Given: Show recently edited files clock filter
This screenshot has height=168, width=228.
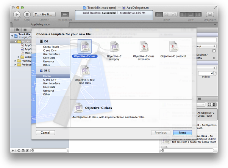Looking at the screenshot, I should [x=19, y=151].
